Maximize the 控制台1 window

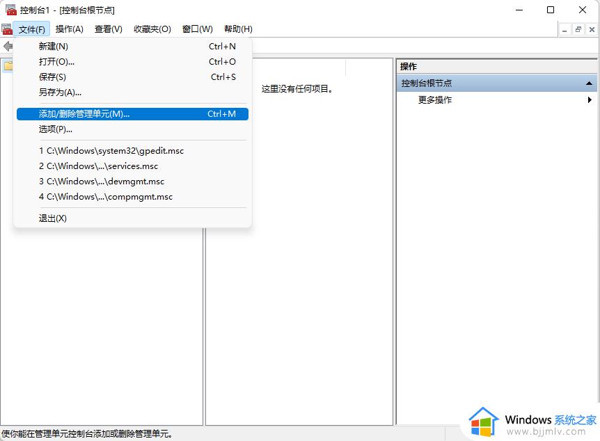coord(551,10)
